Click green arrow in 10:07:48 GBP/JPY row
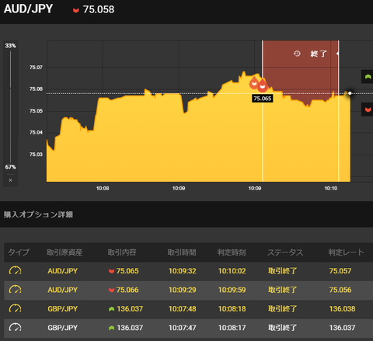The image size is (373, 341). pyautogui.click(x=112, y=309)
